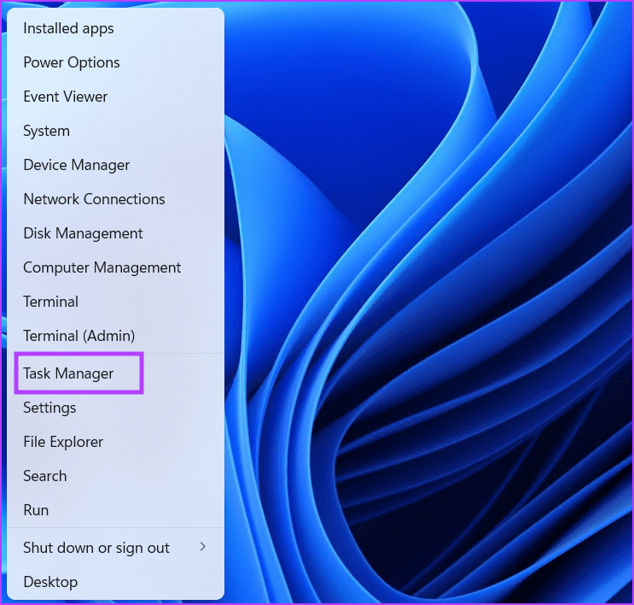Open Disk Management
634x605 pixels.
click(x=83, y=233)
